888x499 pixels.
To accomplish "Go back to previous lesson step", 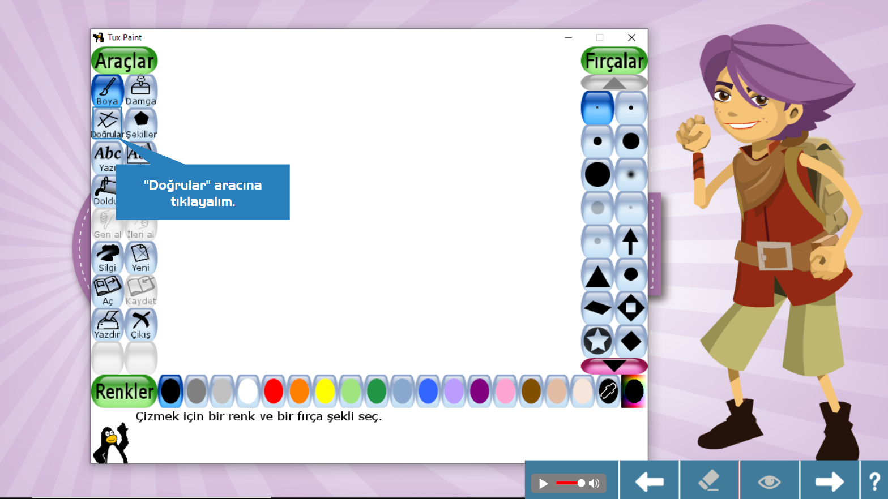I will 650,480.
